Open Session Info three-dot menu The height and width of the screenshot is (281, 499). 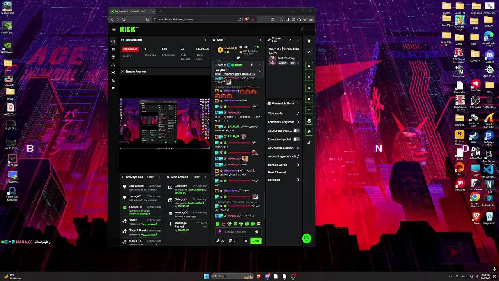[x=205, y=40]
